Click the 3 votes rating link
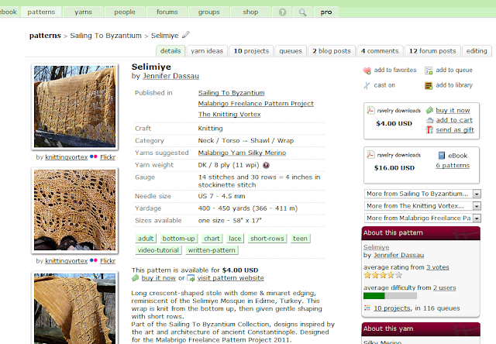496x344 pixels. point(437,267)
